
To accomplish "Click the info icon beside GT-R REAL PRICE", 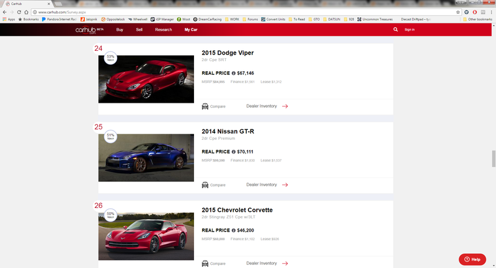I will 234,152.
